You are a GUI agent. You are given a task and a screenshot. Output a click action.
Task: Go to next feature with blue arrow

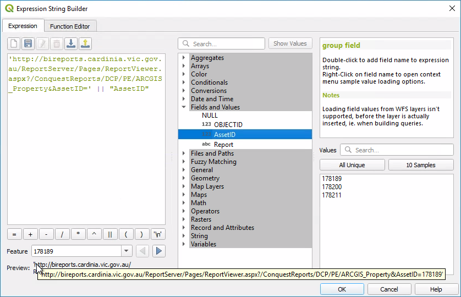158,251
